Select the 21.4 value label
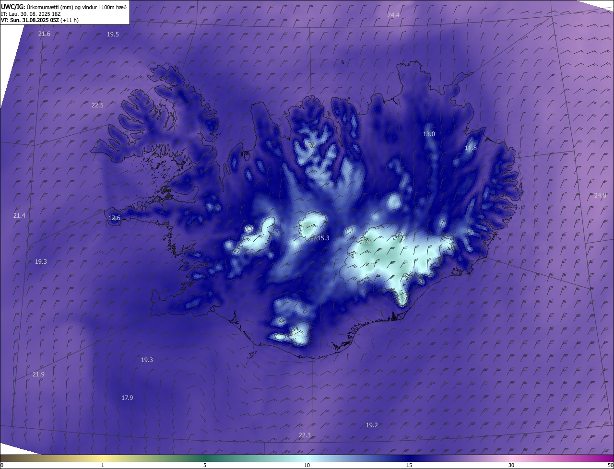This screenshot has width=614, height=469. tap(19, 216)
